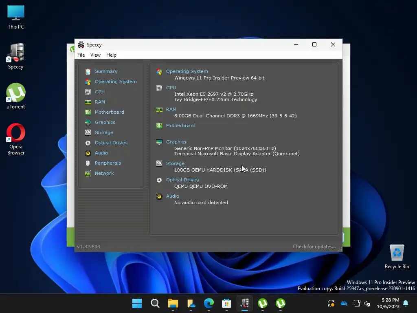Click Audio heading link in summary
417x313 pixels.
[173, 196]
